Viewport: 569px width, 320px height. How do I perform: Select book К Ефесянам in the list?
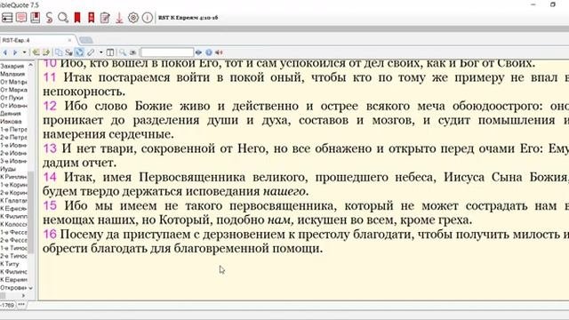[13, 208]
